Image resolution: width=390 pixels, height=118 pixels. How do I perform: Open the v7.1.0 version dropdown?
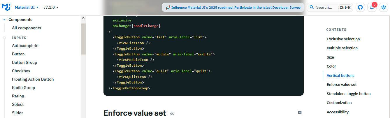pos(51,7)
